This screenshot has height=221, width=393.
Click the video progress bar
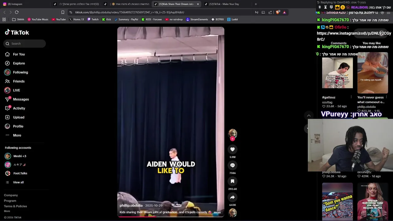171,216
